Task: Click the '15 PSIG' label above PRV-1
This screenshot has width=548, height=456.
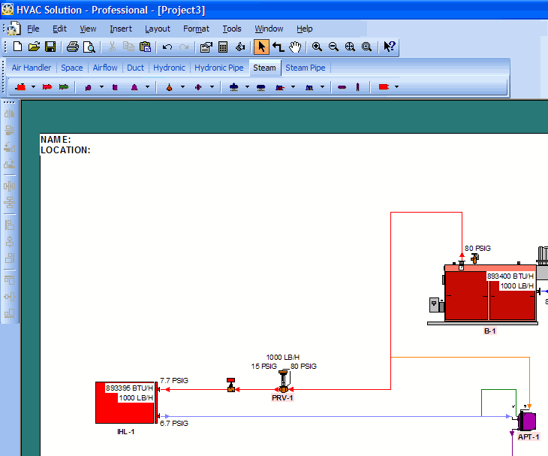Action: pos(263,367)
